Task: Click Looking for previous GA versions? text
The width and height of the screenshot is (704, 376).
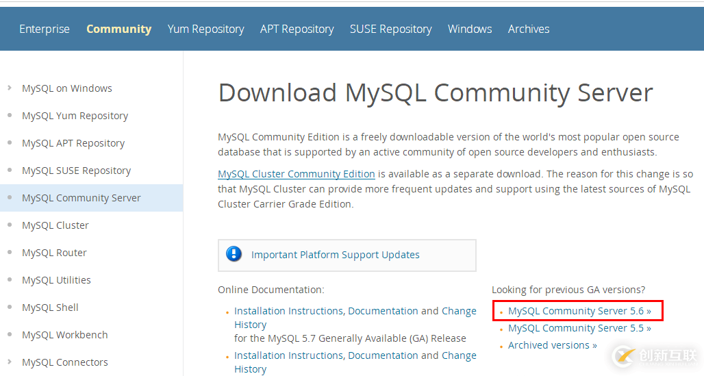Action: (x=568, y=290)
